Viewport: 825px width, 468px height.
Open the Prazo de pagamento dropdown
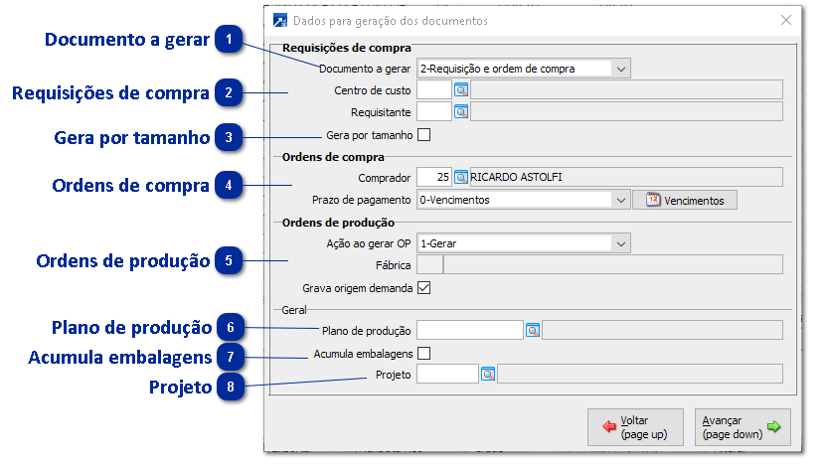(x=524, y=200)
